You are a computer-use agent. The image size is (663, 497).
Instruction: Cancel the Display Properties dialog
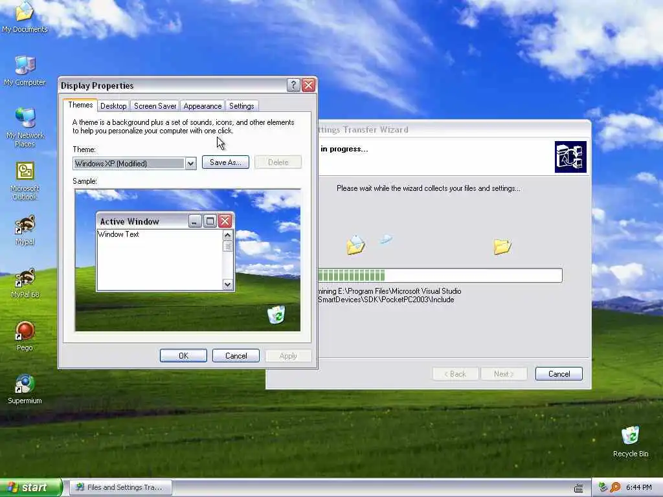click(236, 356)
